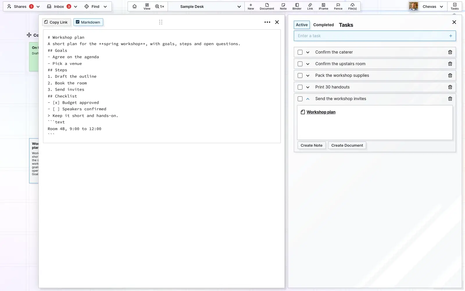Delete the Confirm the upstairs room task
The width and height of the screenshot is (465, 291).
pos(450,64)
